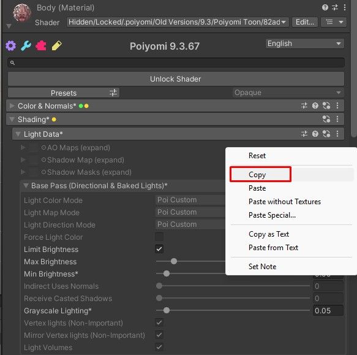The width and height of the screenshot is (357, 355).
Task: Click the search magnifier icon
Action: [12, 63]
